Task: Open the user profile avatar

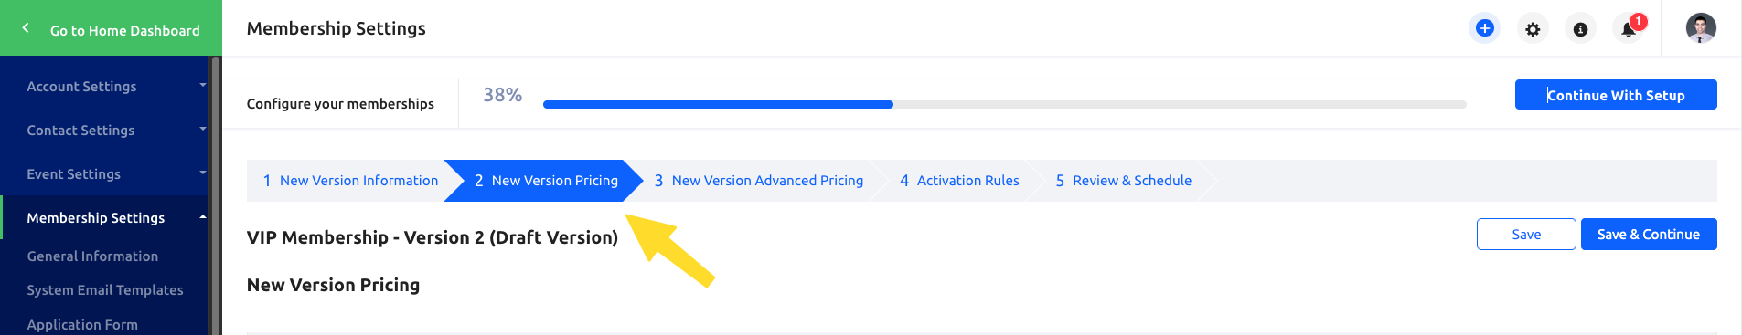Action: click(x=1701, y=28)
